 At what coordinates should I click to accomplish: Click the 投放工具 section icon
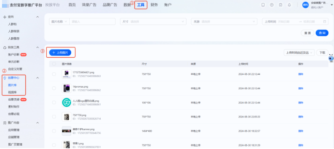[x=5, y=48]
